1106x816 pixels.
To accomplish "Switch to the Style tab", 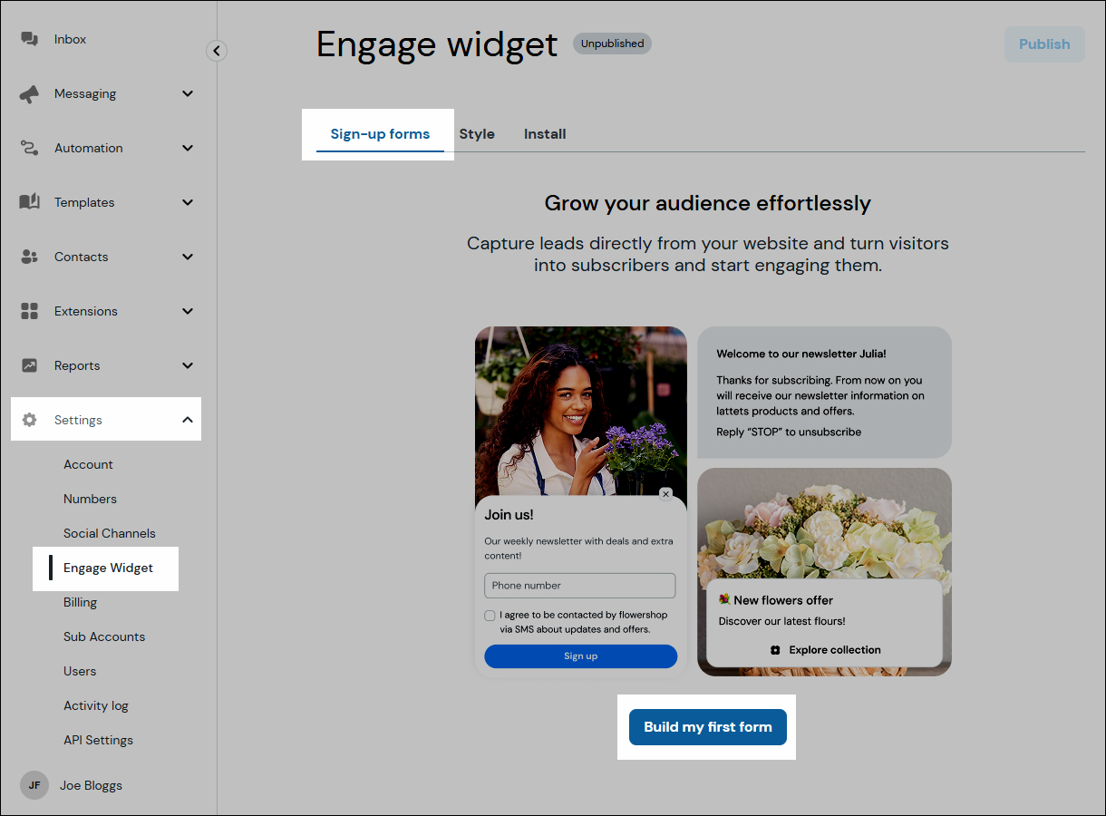I will 477,133.
